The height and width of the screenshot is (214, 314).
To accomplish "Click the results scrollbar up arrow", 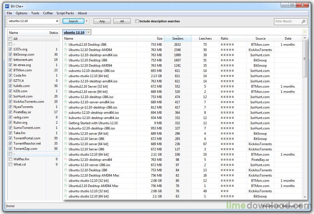I will (x=305, y=38).
